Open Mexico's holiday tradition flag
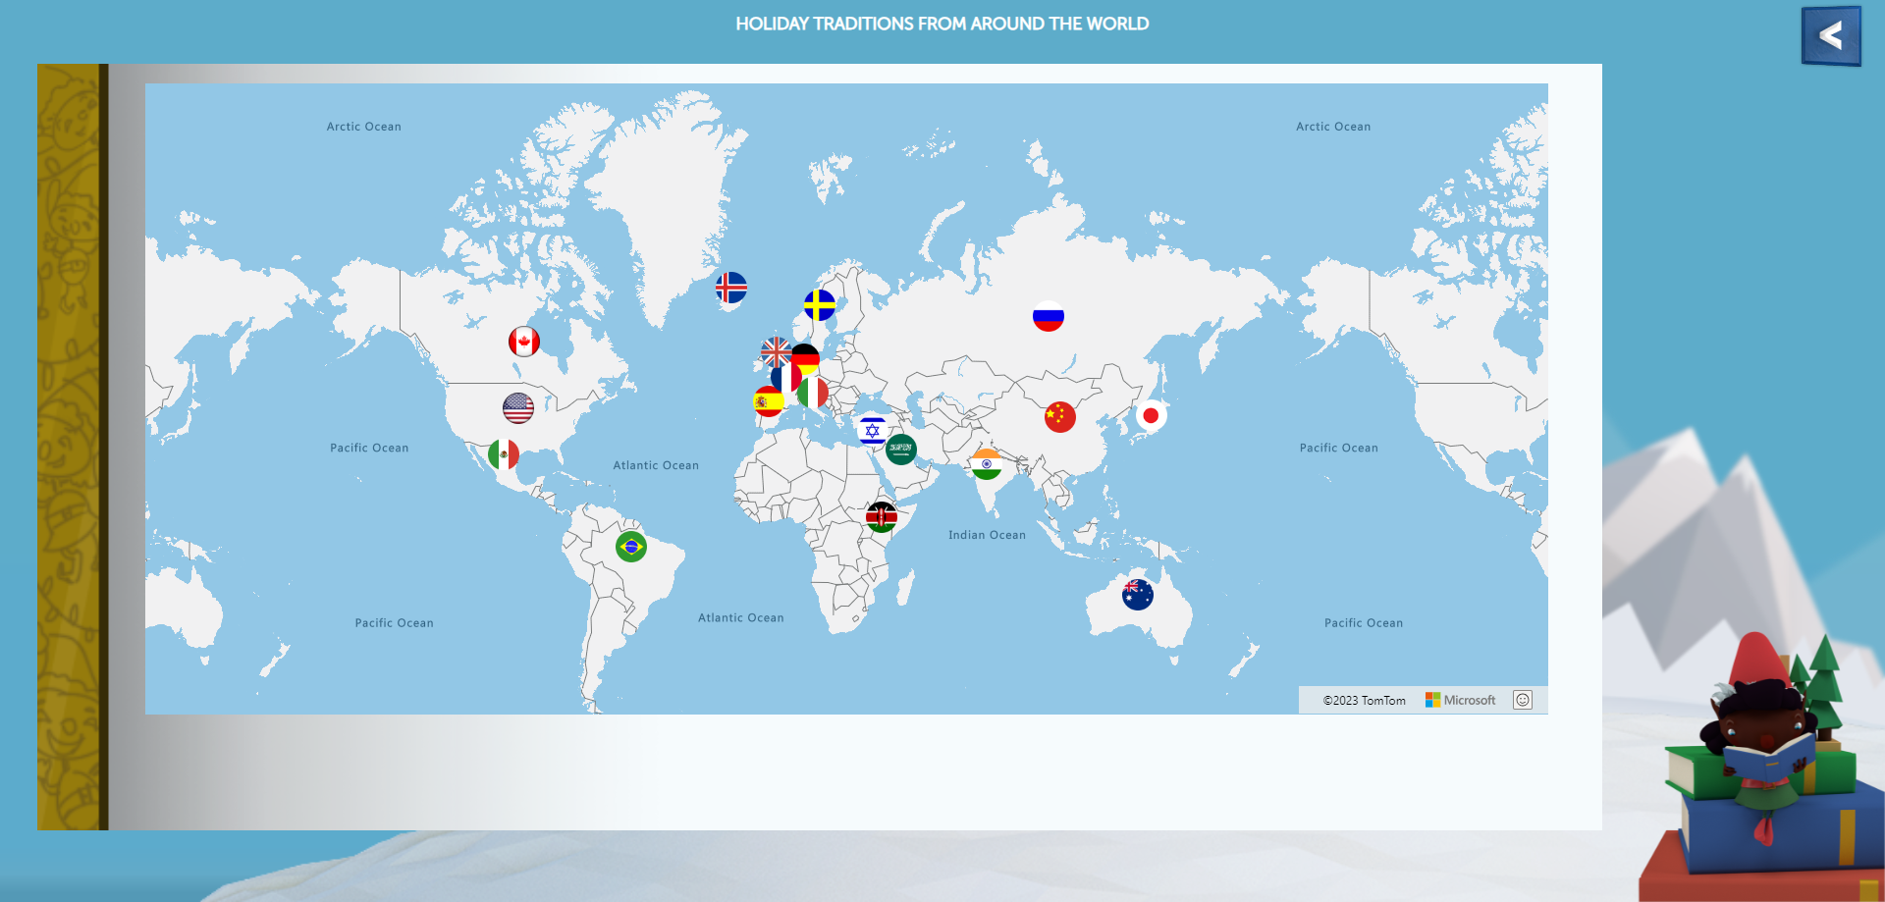1885x902 pixels. 504,454
